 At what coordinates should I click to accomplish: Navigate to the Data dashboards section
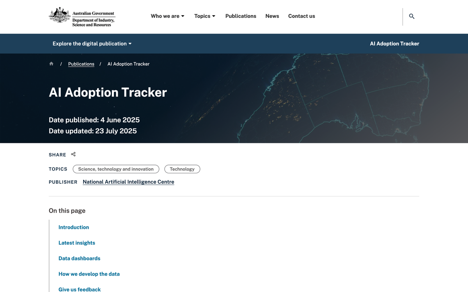click(x=79, y=258)
